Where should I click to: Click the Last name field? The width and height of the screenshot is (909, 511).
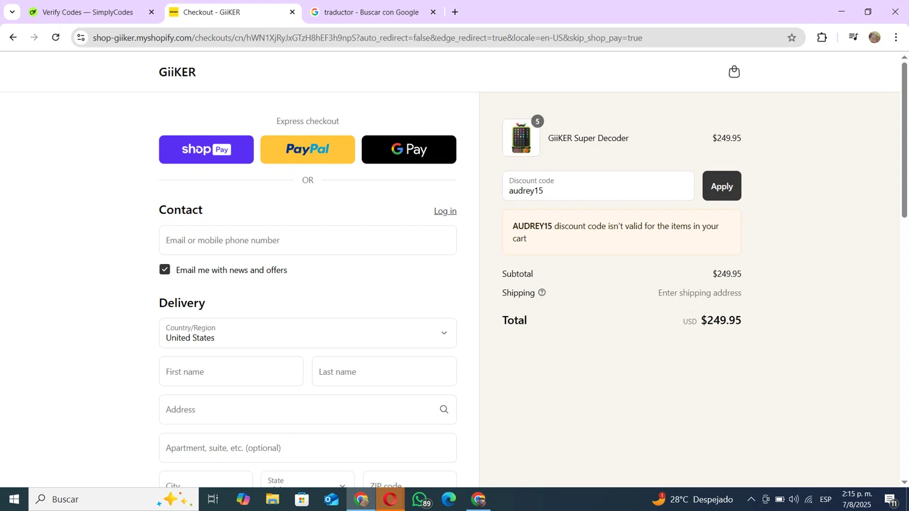click(384, 371)
